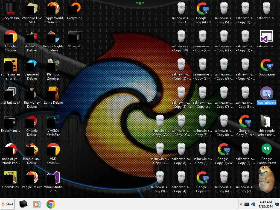This screenshot has height=210, width=280.
Task: Select 'some russian ran a rat' icon
Action: [11, 69]
